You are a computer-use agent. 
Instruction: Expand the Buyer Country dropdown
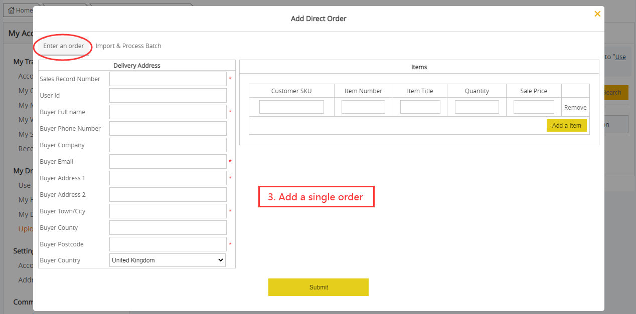tap(168, 260)
